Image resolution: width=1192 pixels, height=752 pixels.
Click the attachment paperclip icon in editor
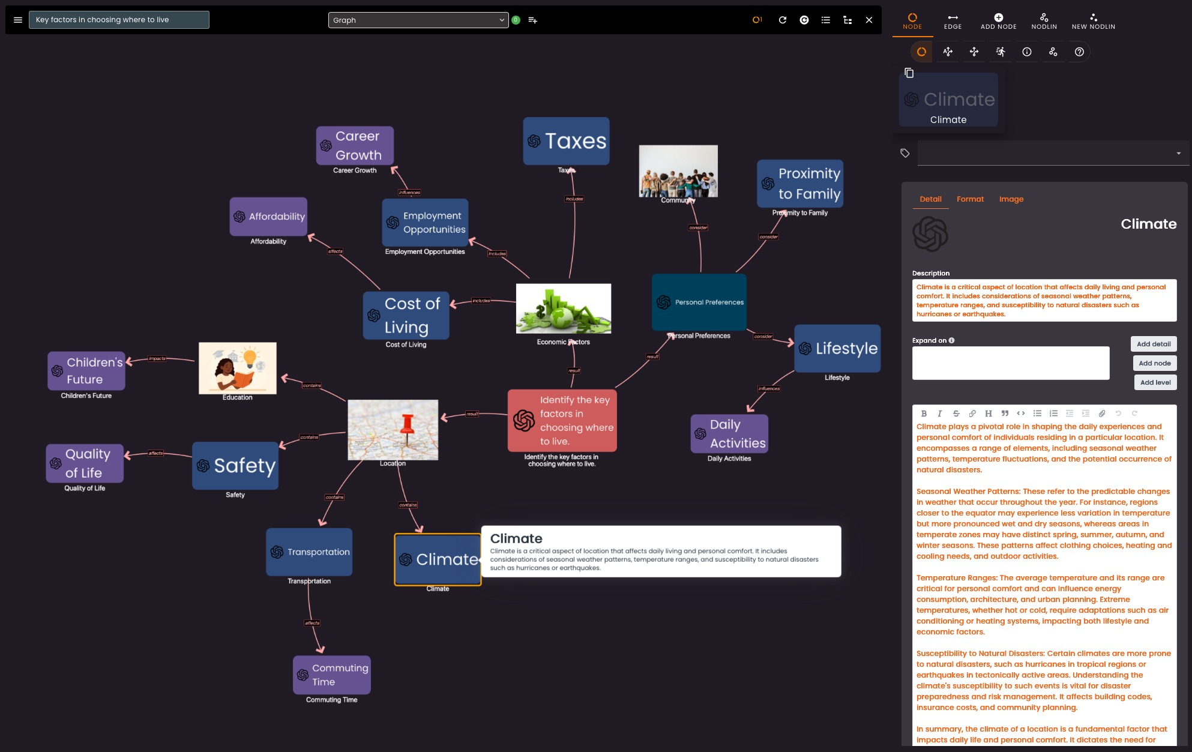pyautogui.click(x=1102, y=414)
